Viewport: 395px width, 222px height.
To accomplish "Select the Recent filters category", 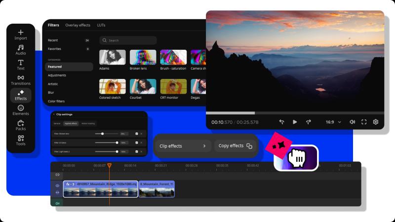I will [69, 40].
